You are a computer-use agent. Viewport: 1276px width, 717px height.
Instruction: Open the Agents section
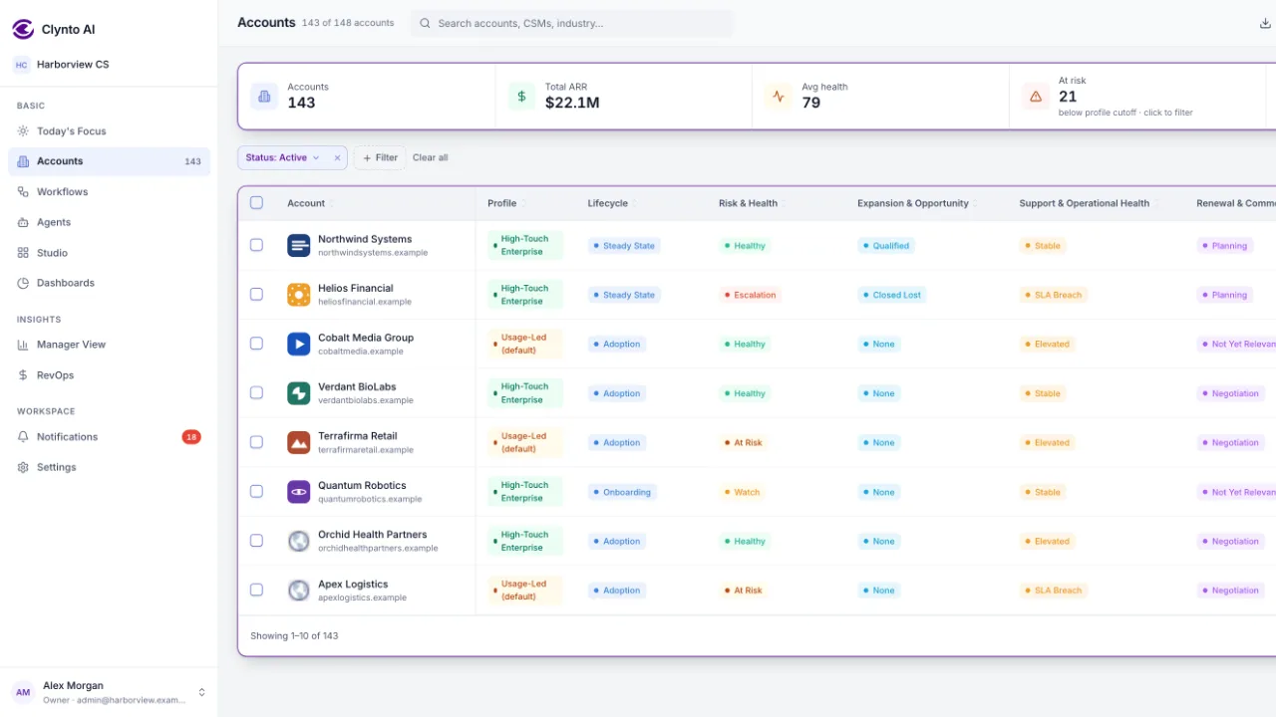[x=109, y=223]
